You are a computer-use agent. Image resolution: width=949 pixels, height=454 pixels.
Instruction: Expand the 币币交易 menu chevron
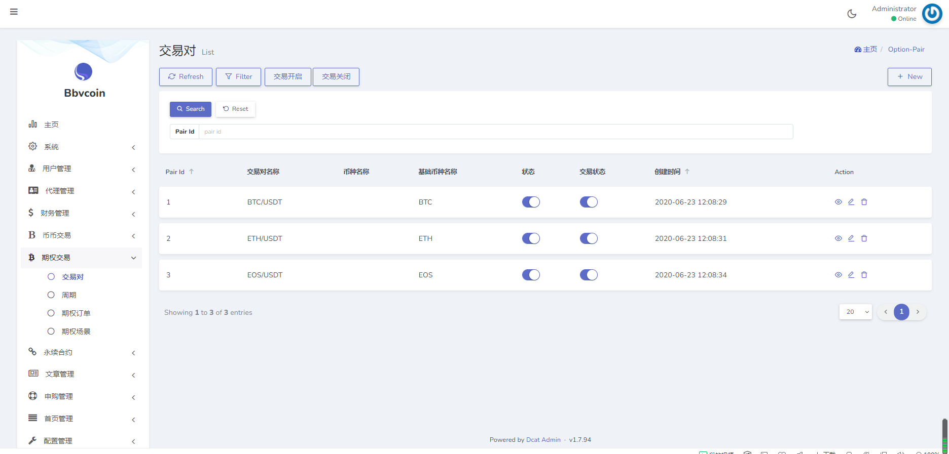pyautogui.click(x=133, y=236)
